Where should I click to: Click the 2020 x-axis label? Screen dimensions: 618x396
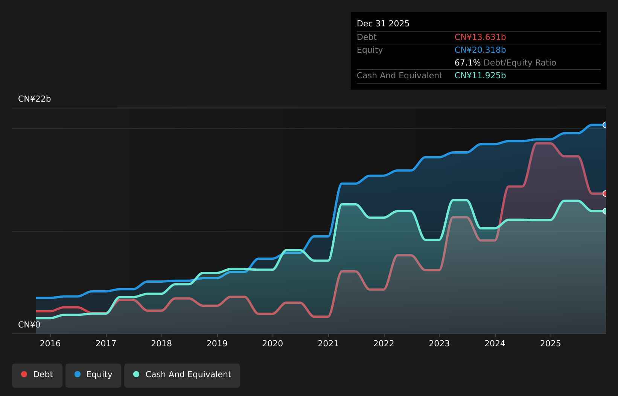[x=273, y=343]
